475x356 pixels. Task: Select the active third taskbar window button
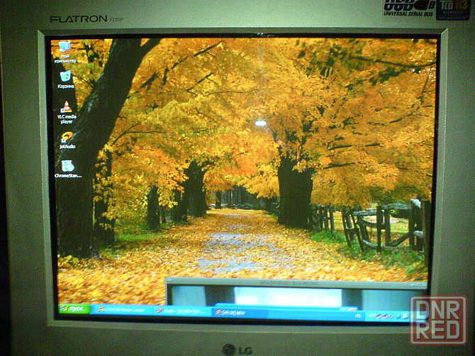pos(240,312)
